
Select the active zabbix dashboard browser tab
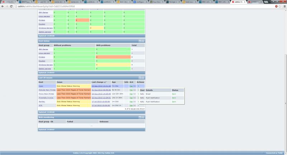click(x=238, y=2)
